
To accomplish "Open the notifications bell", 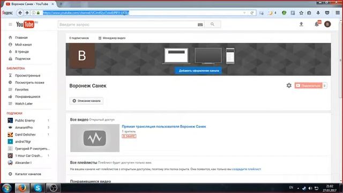I will 317,24.
